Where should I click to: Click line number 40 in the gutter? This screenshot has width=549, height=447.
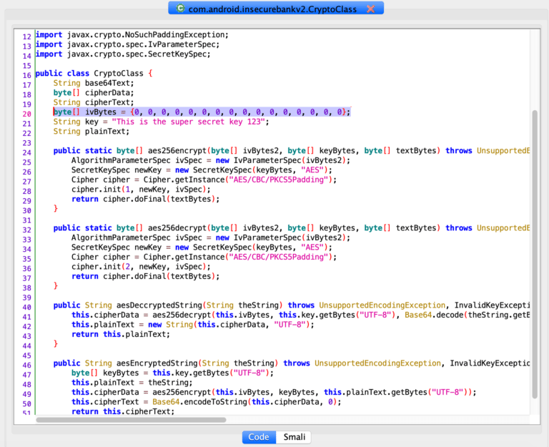click(x=27, y=308)
